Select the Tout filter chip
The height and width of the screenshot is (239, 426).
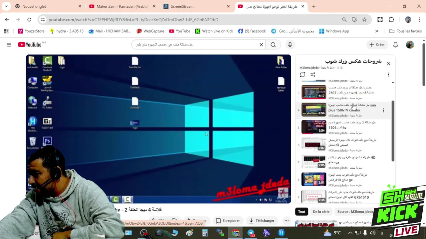[x=302, y=211]
